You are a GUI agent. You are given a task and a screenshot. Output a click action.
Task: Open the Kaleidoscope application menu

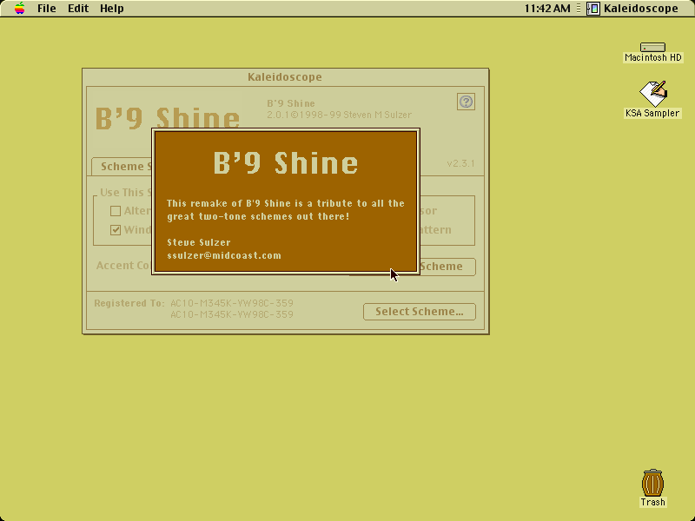pos(632,9)
